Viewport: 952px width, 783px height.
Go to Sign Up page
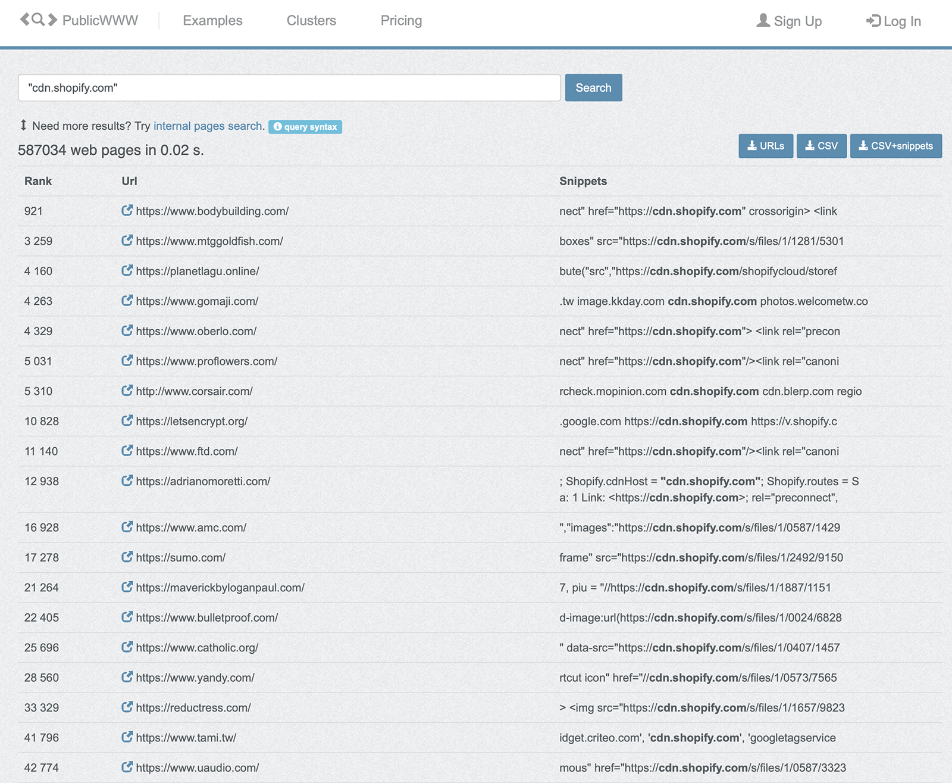[789, 21]
